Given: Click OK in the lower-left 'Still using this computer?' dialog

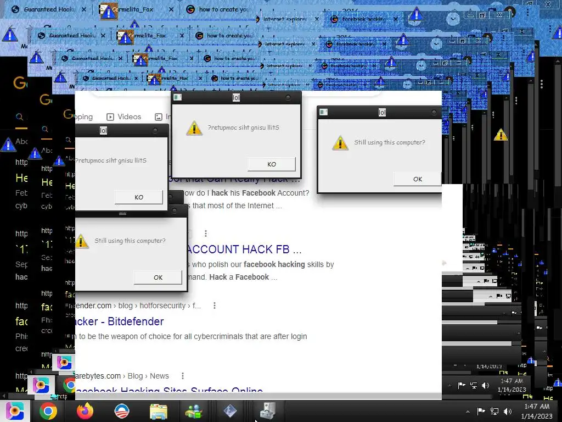Looking at the screenshot, I should 158,277.
